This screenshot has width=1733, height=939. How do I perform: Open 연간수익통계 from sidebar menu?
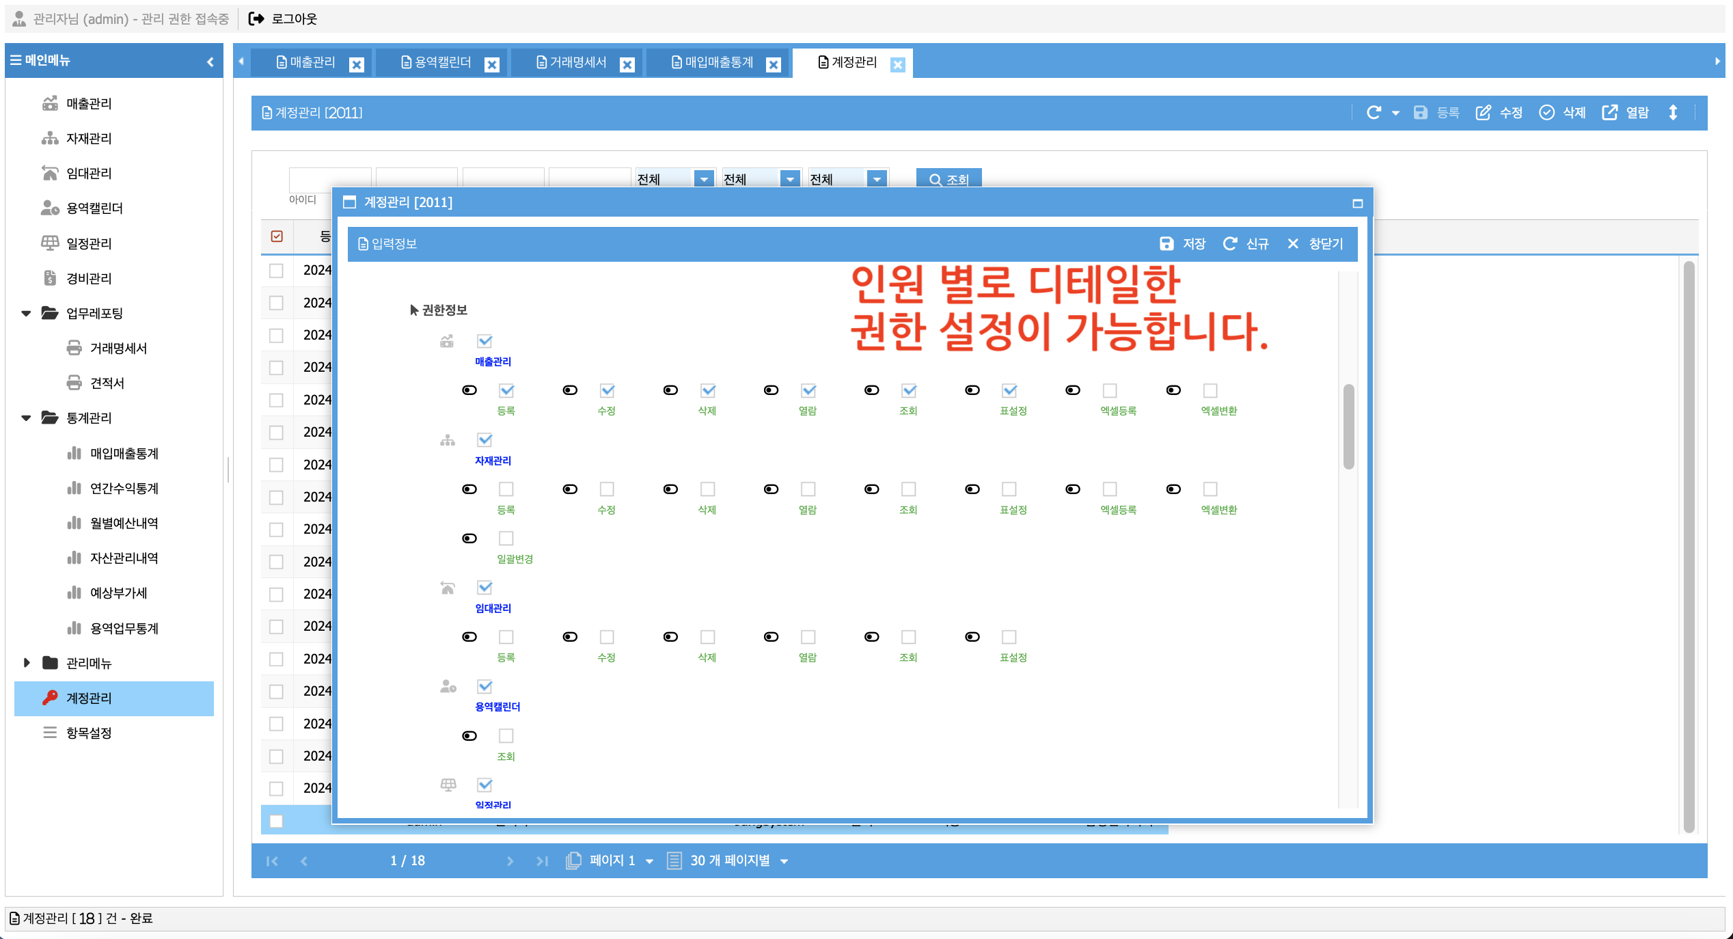(x=124, y=489)
